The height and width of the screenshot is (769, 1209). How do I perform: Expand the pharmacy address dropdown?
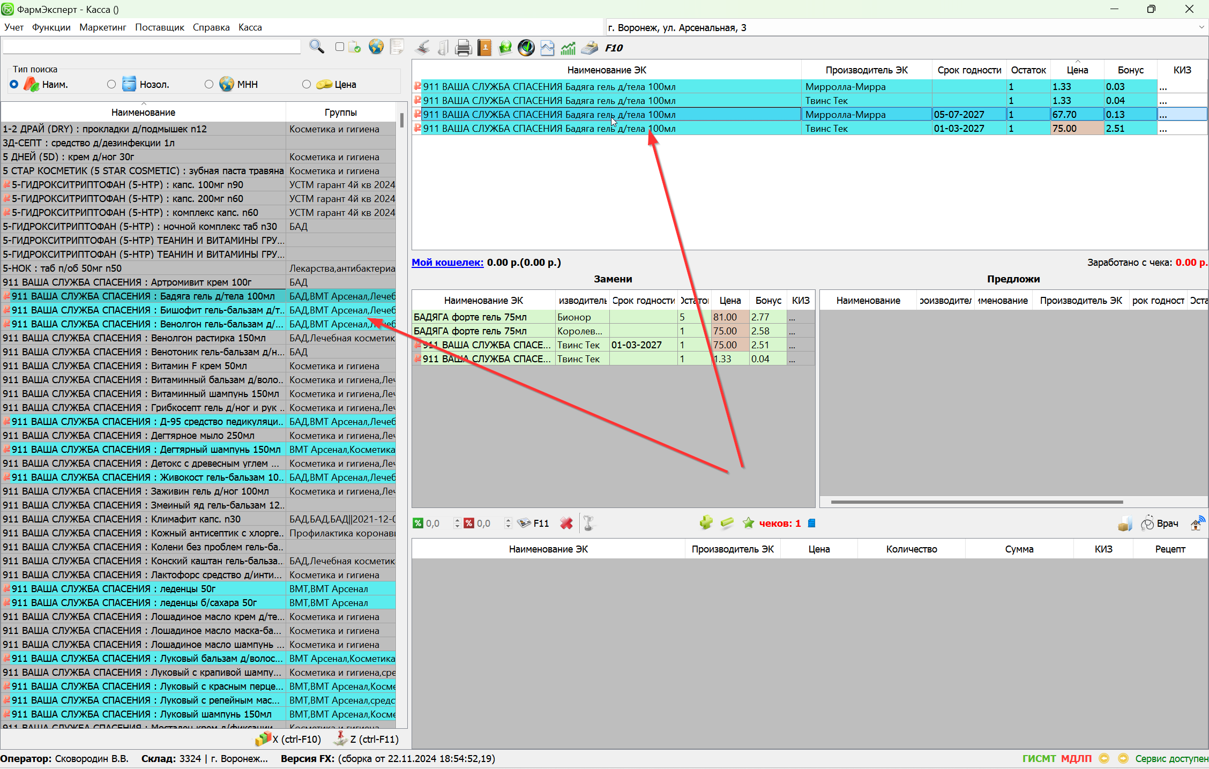[1201, 27]
